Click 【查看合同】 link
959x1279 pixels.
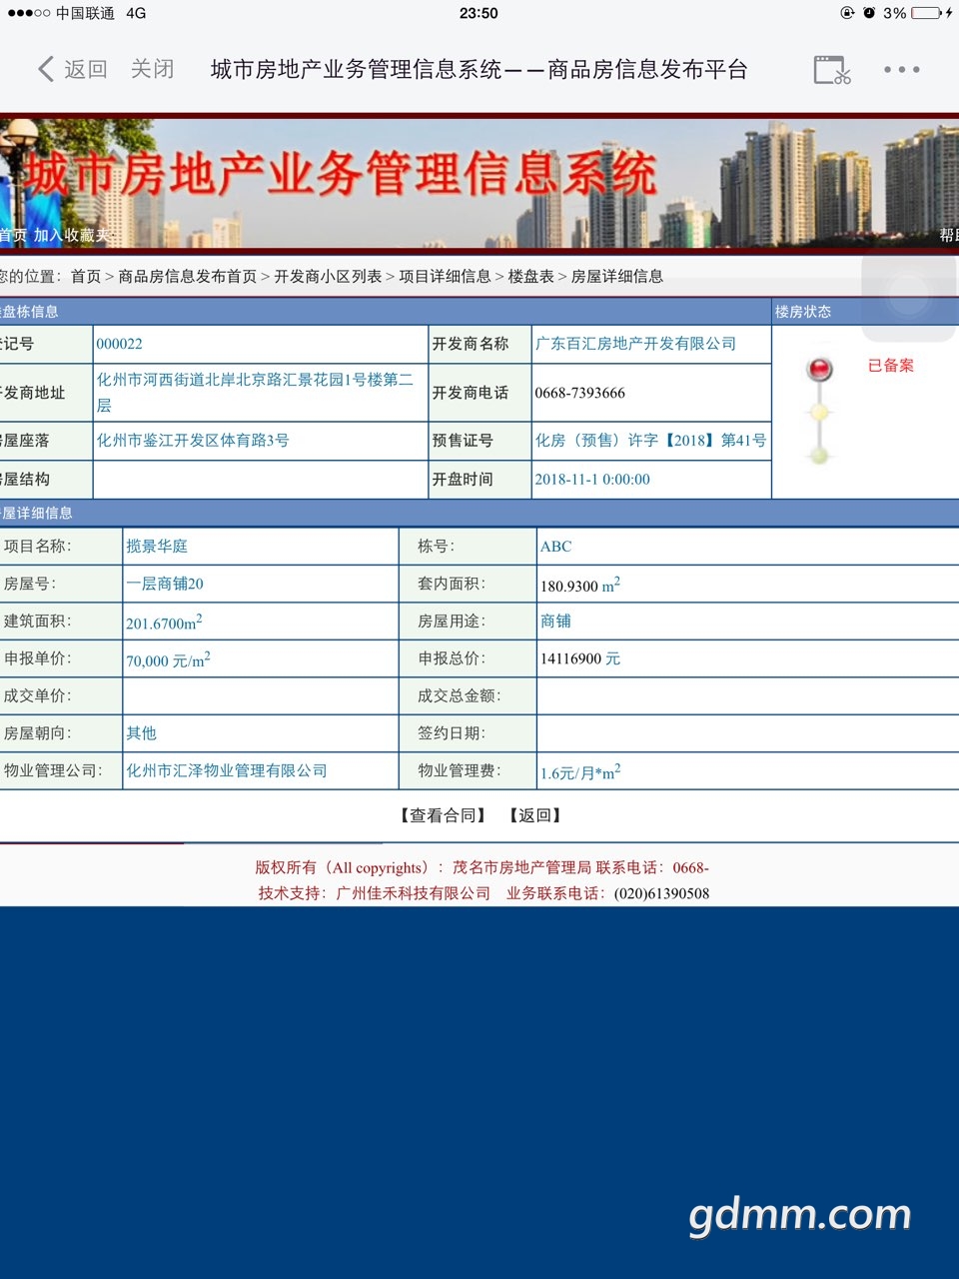coord(444,815)
